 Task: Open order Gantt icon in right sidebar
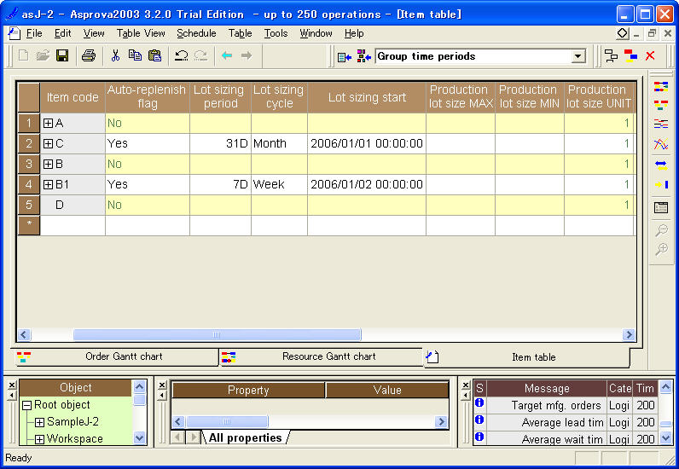click(x=661, y=105)
